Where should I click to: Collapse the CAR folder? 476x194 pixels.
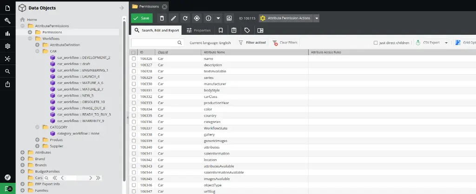tap(37, 51)
